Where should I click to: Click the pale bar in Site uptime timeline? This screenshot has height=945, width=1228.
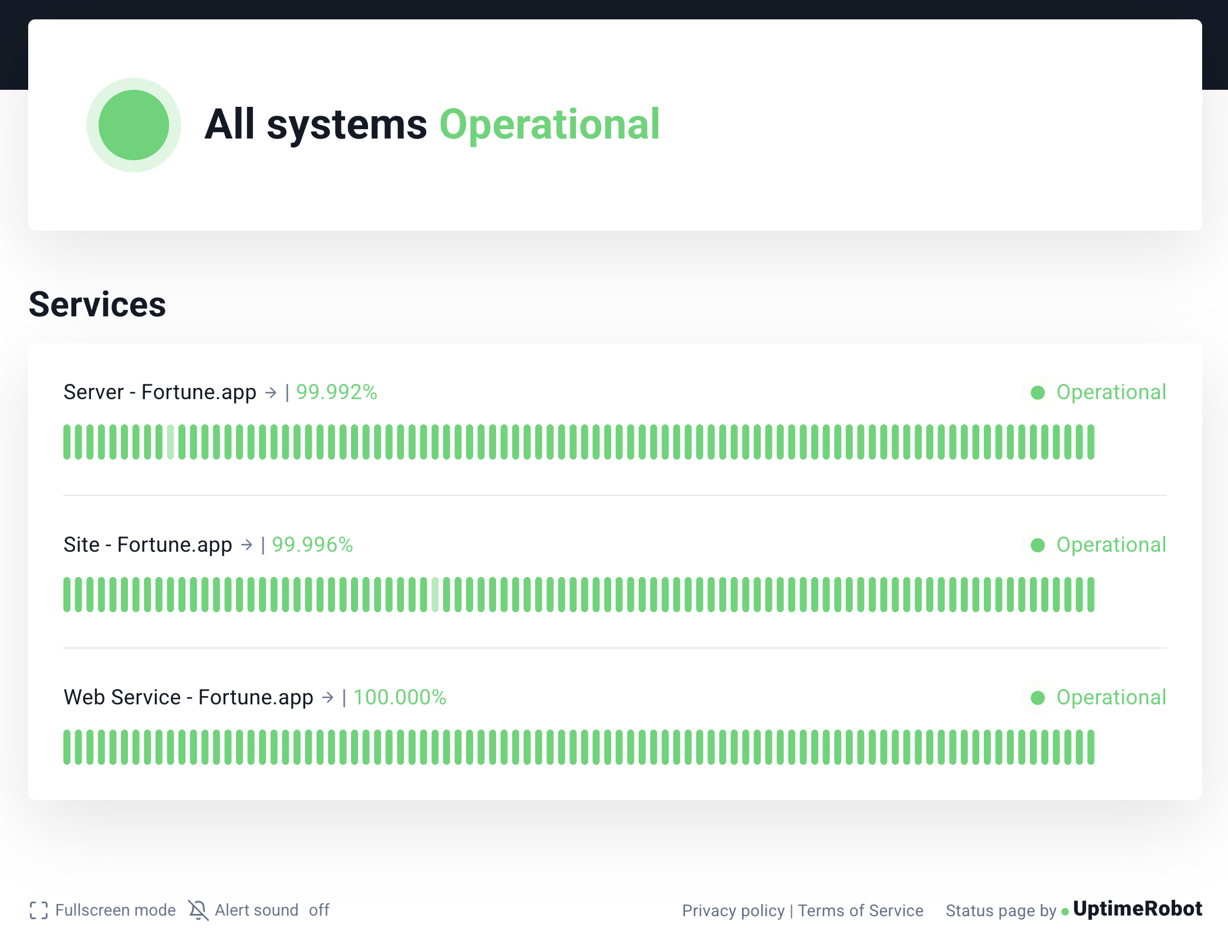(x=435, y=595)
